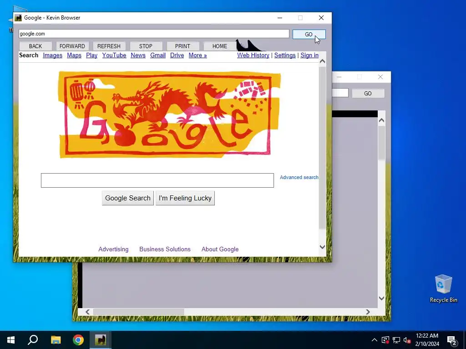Click the PRINT button
This screenshot has width=466, height=349.
182,46
